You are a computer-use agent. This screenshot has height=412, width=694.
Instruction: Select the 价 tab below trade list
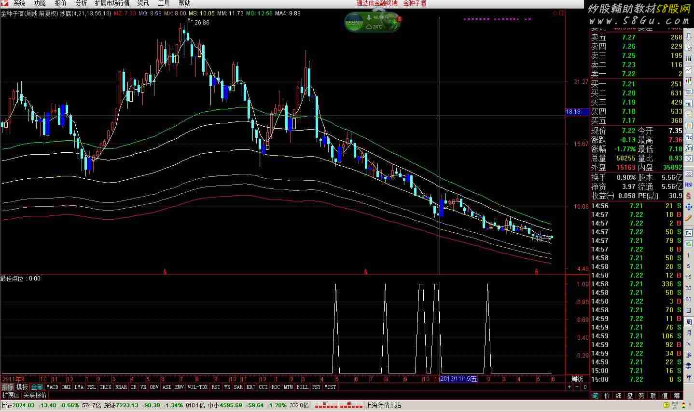[607, 396]
